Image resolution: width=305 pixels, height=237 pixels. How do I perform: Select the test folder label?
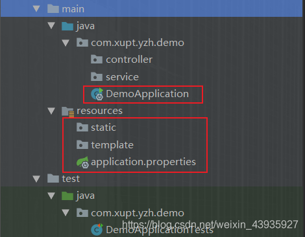[71, 179]
